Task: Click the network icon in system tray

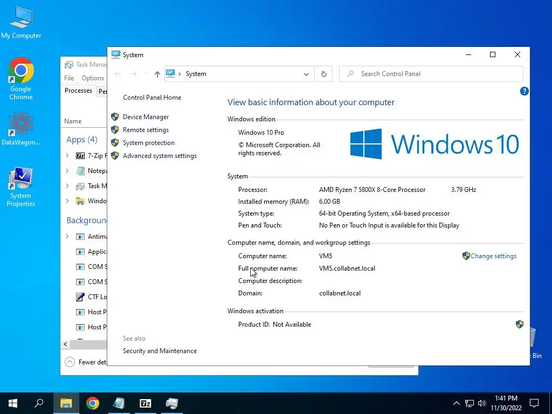Action: 470,403
